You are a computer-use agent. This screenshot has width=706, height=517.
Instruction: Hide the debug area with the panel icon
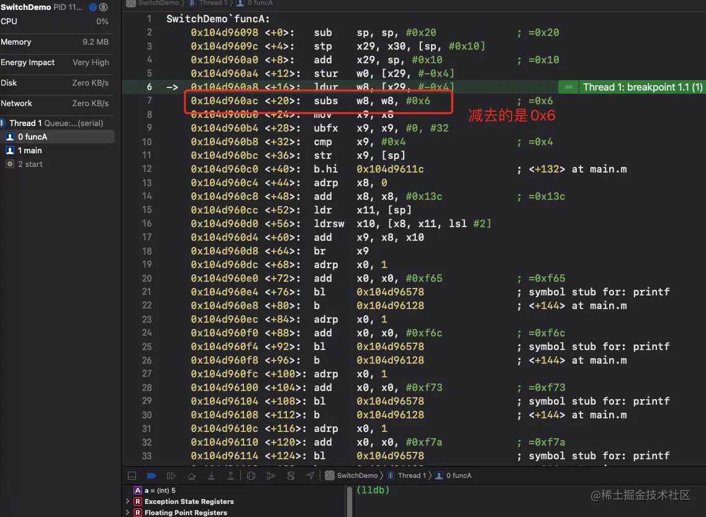click(x=132, y=475)
